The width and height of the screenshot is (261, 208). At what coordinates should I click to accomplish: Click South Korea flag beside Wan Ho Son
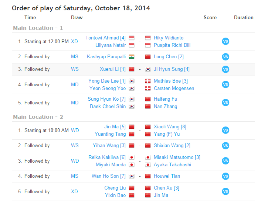pyautogui.click(x=132, y=176)
